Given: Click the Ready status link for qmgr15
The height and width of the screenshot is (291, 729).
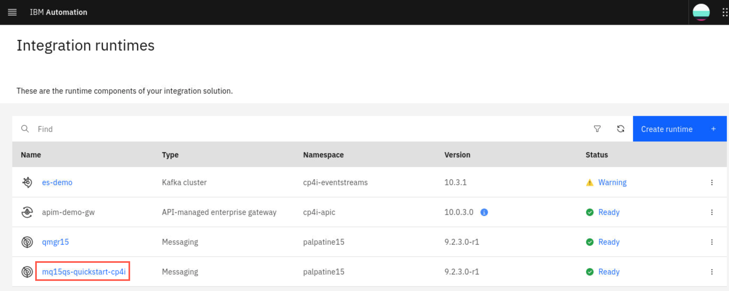Looking at the screenshot, I should 609,242.
